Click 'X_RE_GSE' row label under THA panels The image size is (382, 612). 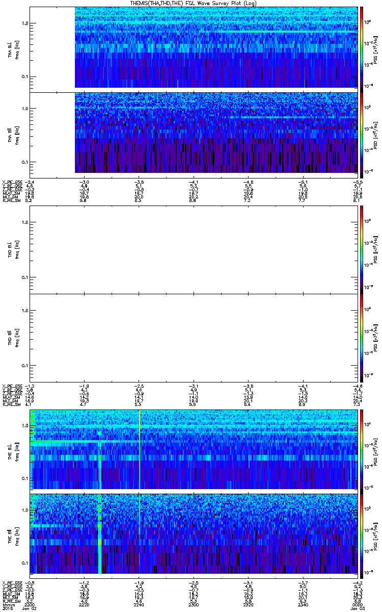pos(12,182)
